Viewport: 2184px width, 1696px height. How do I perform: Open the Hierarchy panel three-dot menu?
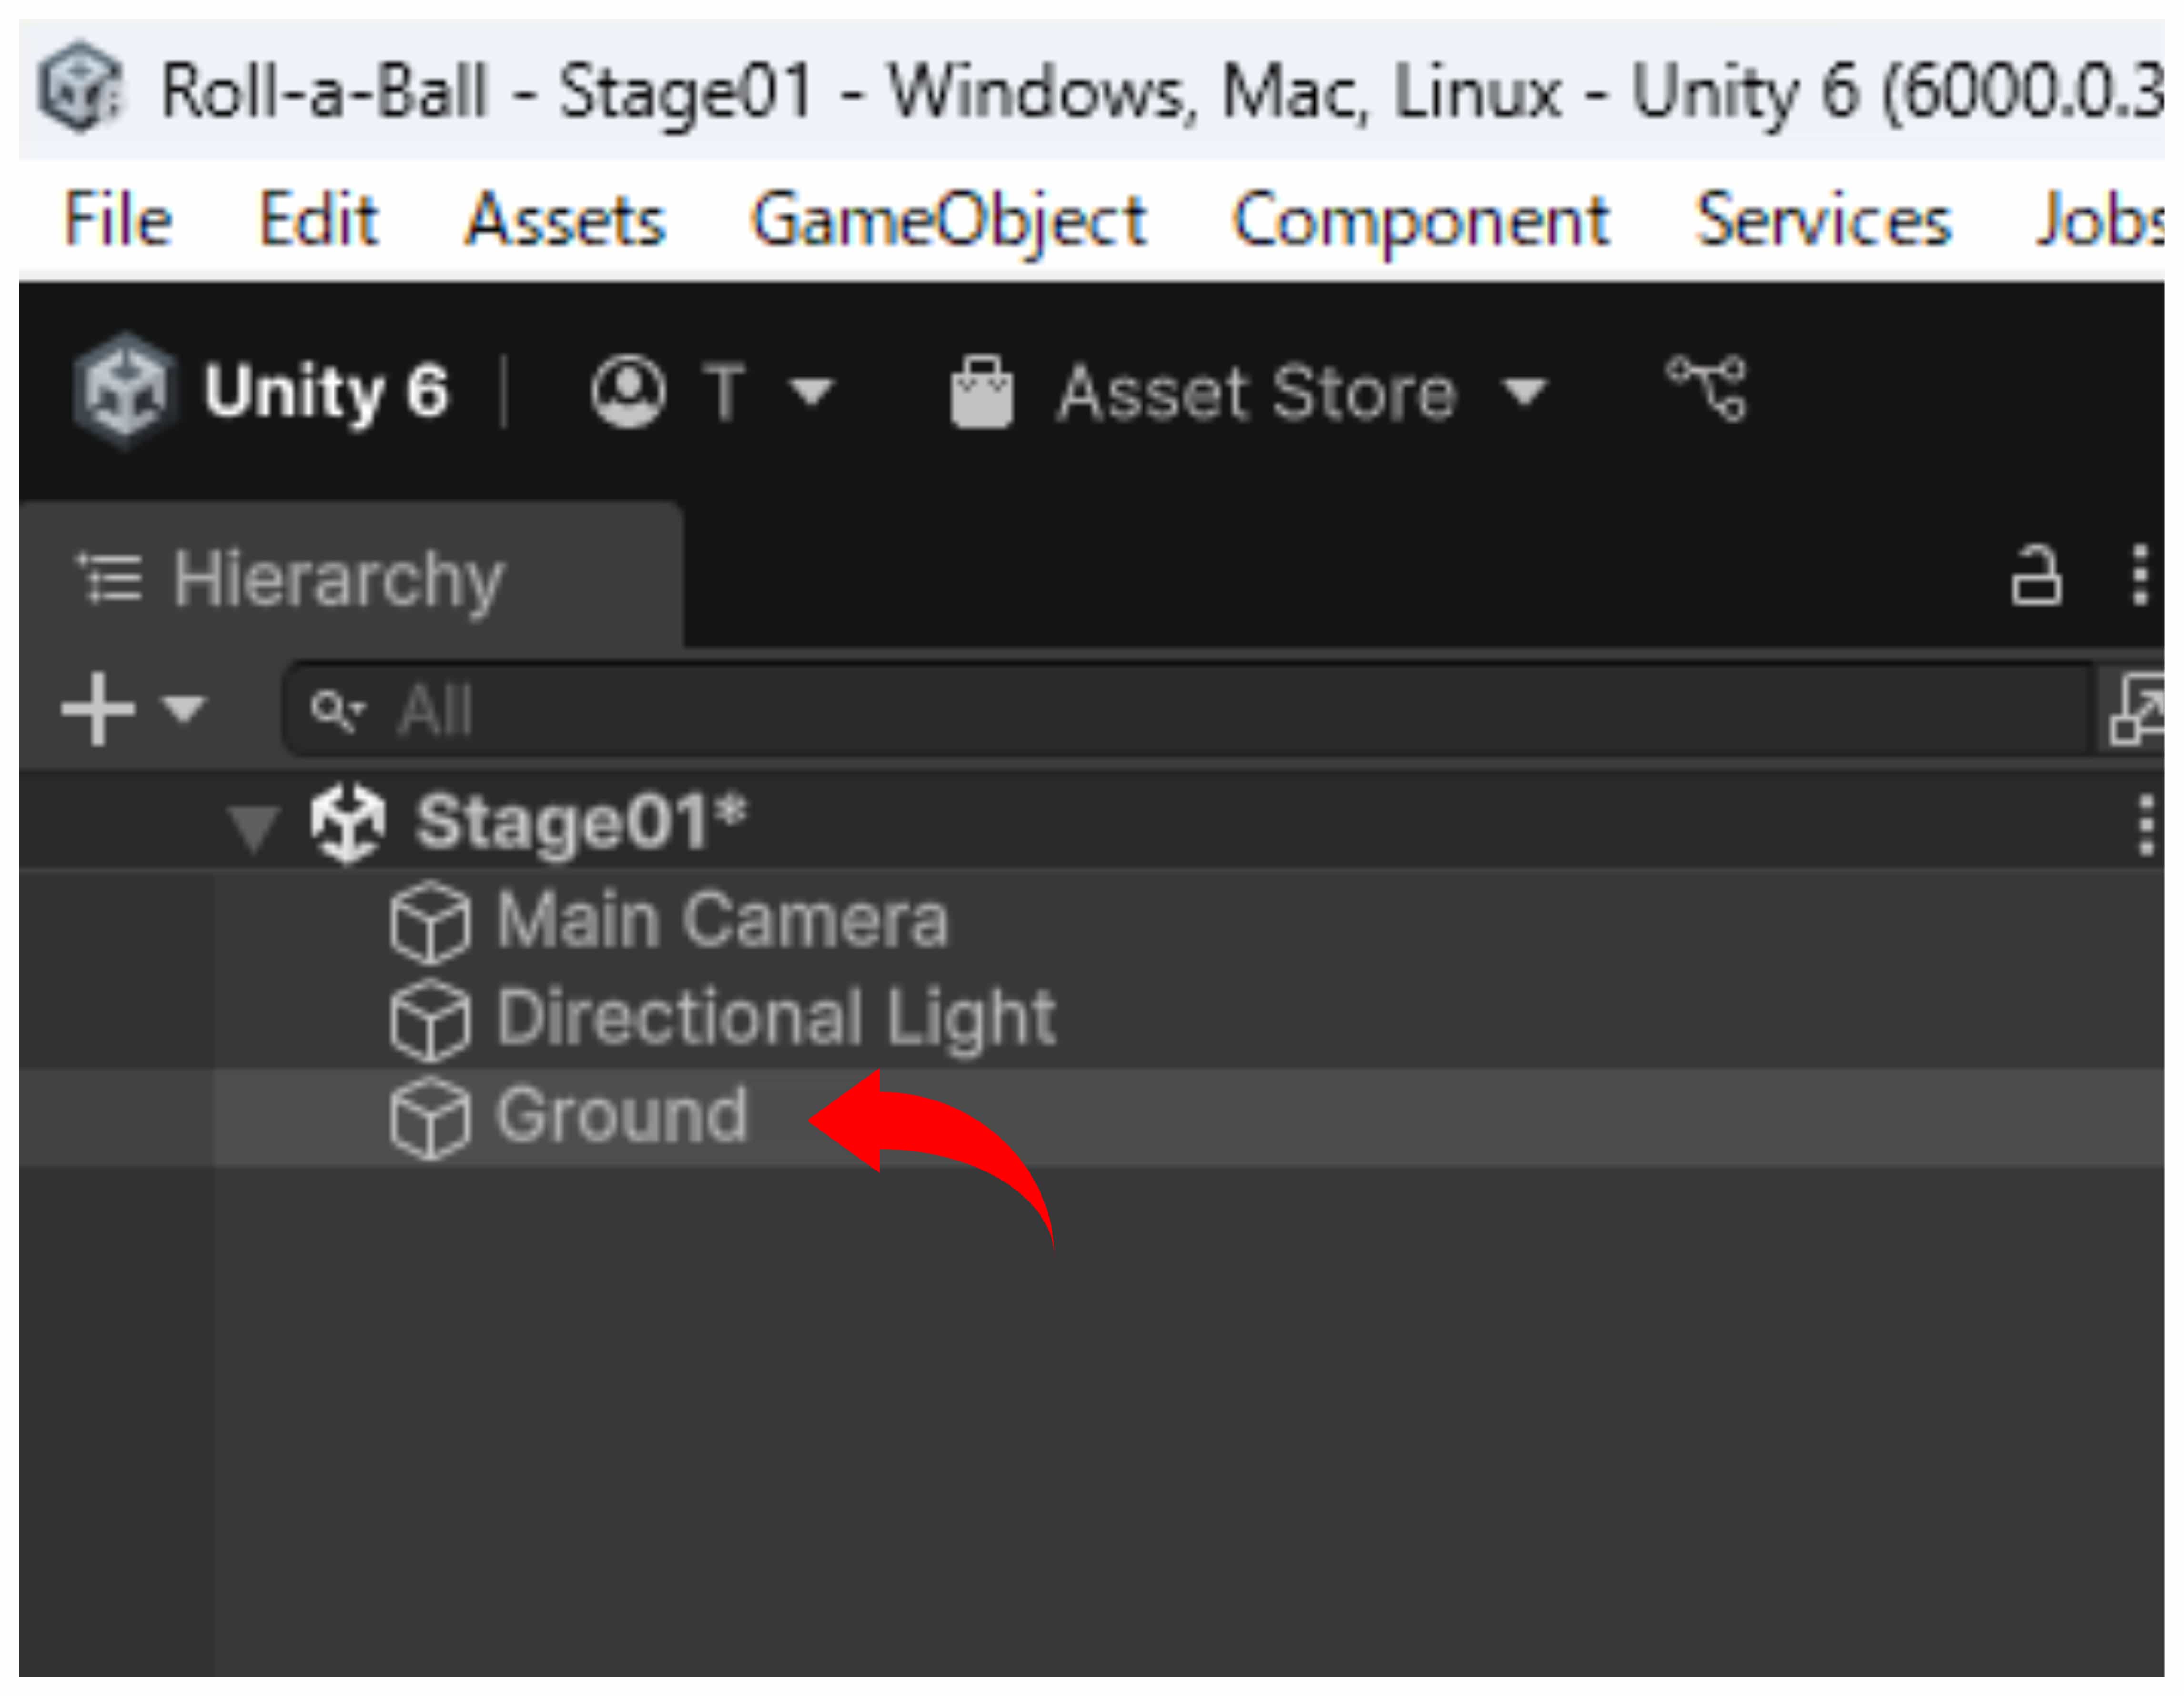point(2139,576)
